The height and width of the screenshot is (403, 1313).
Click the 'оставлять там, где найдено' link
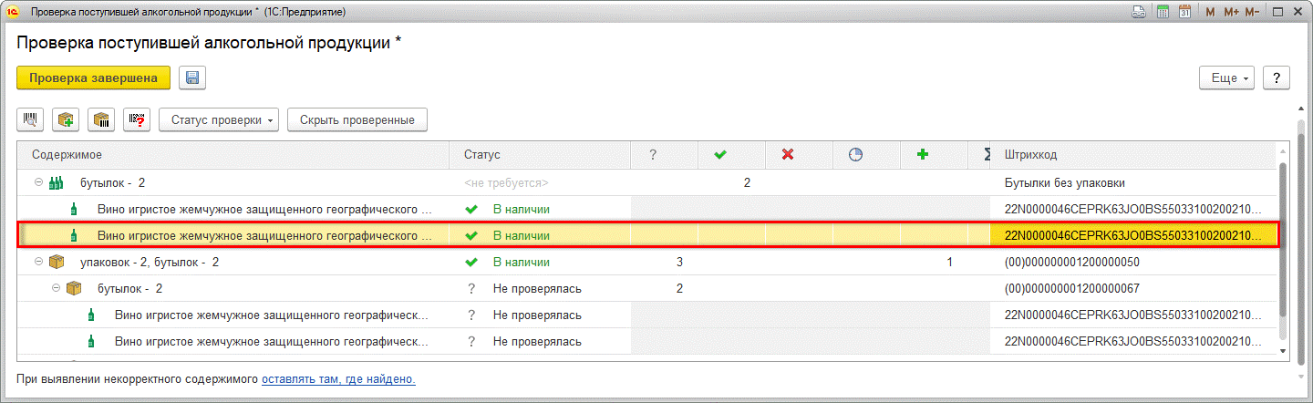[x=338, y=378]
